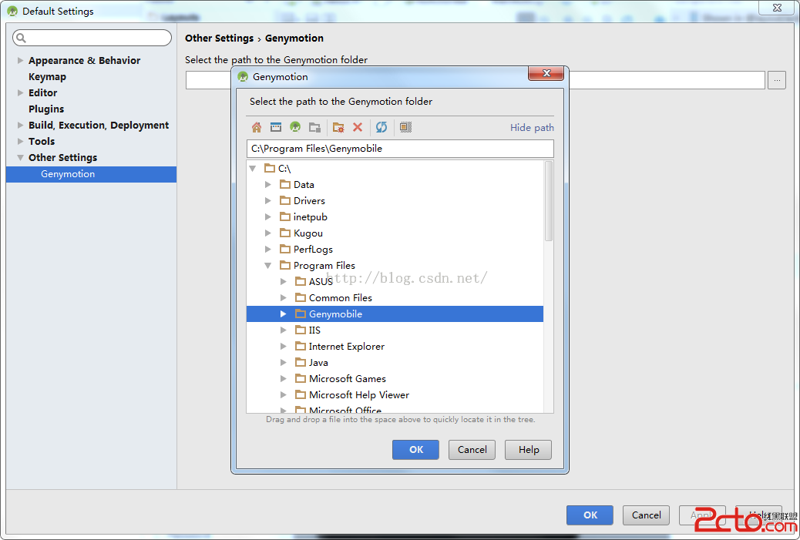Collapse the Other Settings section

pos(21,158)
